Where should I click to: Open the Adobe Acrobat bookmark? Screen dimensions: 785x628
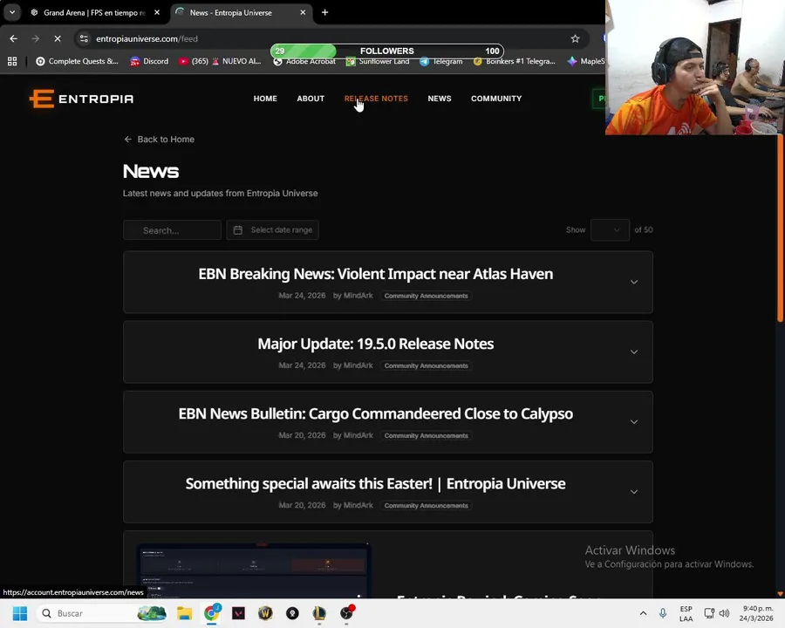(x=304, y=62)
